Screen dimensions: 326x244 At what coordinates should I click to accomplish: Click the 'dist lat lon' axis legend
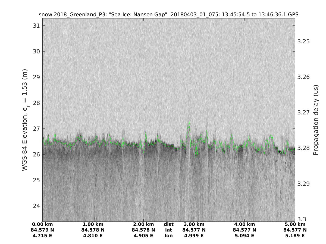[168, 230]
